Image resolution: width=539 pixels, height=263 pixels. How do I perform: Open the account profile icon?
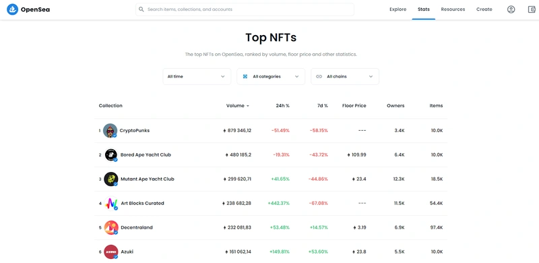coord(511,9)
